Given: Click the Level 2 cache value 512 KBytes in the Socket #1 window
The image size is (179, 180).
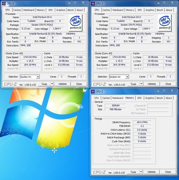Looking at the screenshot, I should pos(64,65).
